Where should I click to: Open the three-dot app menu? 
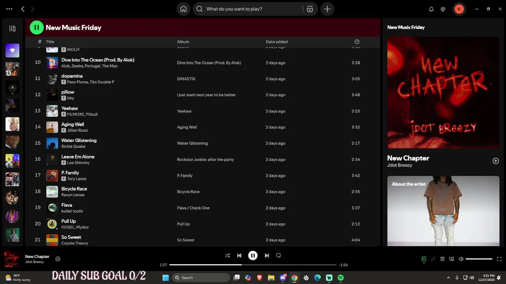click(x=9, y=9)
